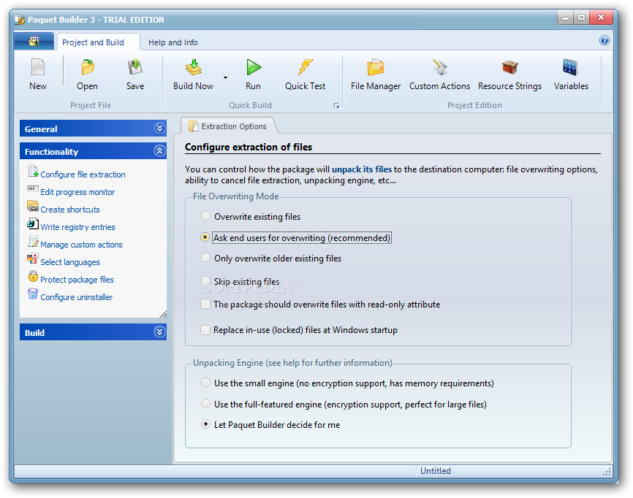Image resolution: width=633 pixels, height=498 pixels.
Task: Expand the General sidebar section
Action: [159, 129]
